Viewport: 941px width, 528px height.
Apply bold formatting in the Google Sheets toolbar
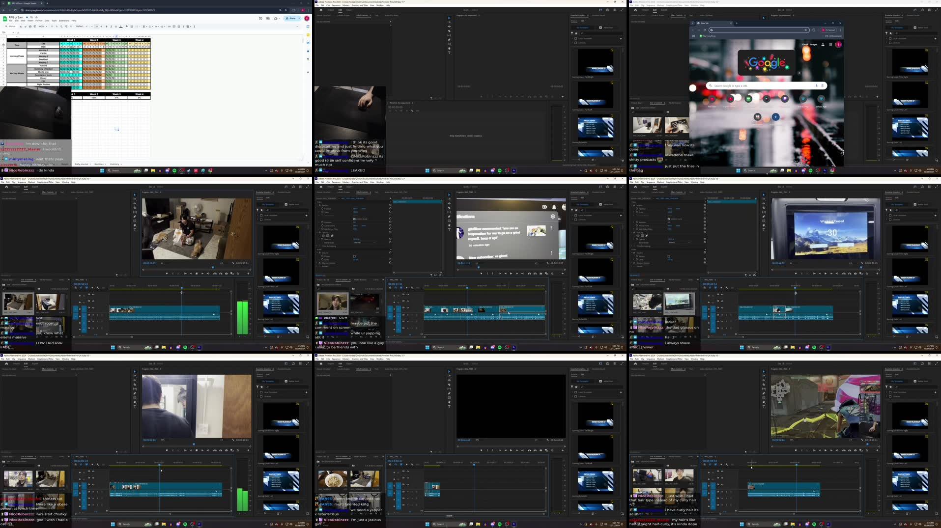point(107,27)
